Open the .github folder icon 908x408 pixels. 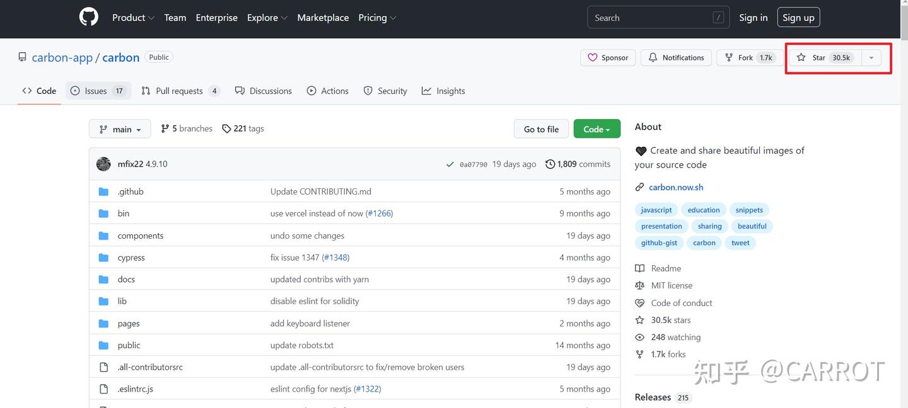(x=103, y=191)
